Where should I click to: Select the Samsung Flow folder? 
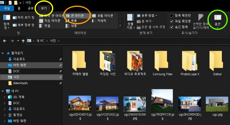tap(162, 63)
